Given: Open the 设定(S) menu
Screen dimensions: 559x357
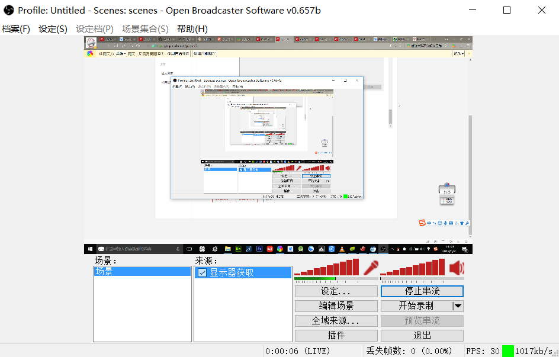Looking at the screenshot, I should [53, 29].
